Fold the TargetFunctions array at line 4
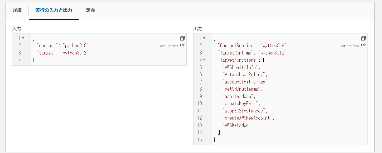The image size is (382, 153). pos(204,60)
